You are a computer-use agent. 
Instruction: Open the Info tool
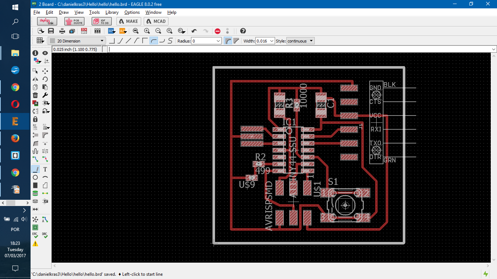tap(35, 53)
